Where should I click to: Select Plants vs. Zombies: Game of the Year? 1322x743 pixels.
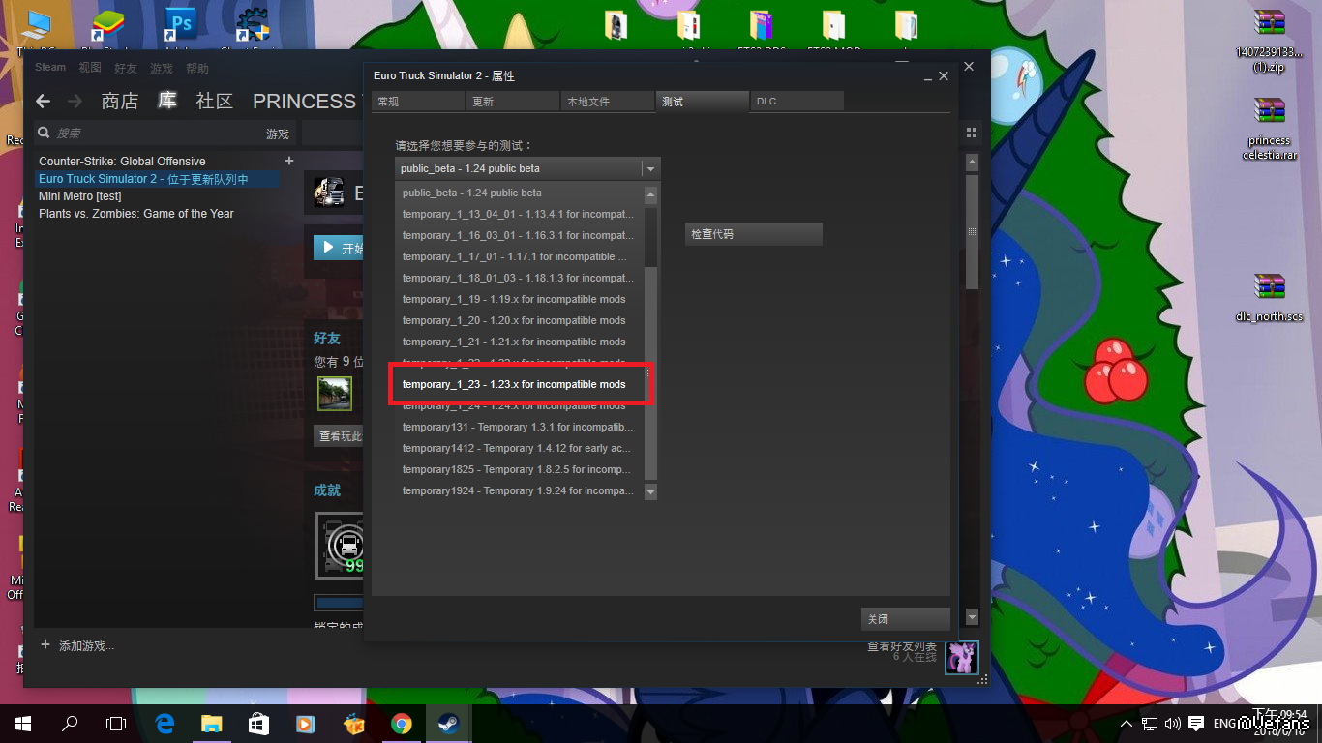click(x=136, y=214)
